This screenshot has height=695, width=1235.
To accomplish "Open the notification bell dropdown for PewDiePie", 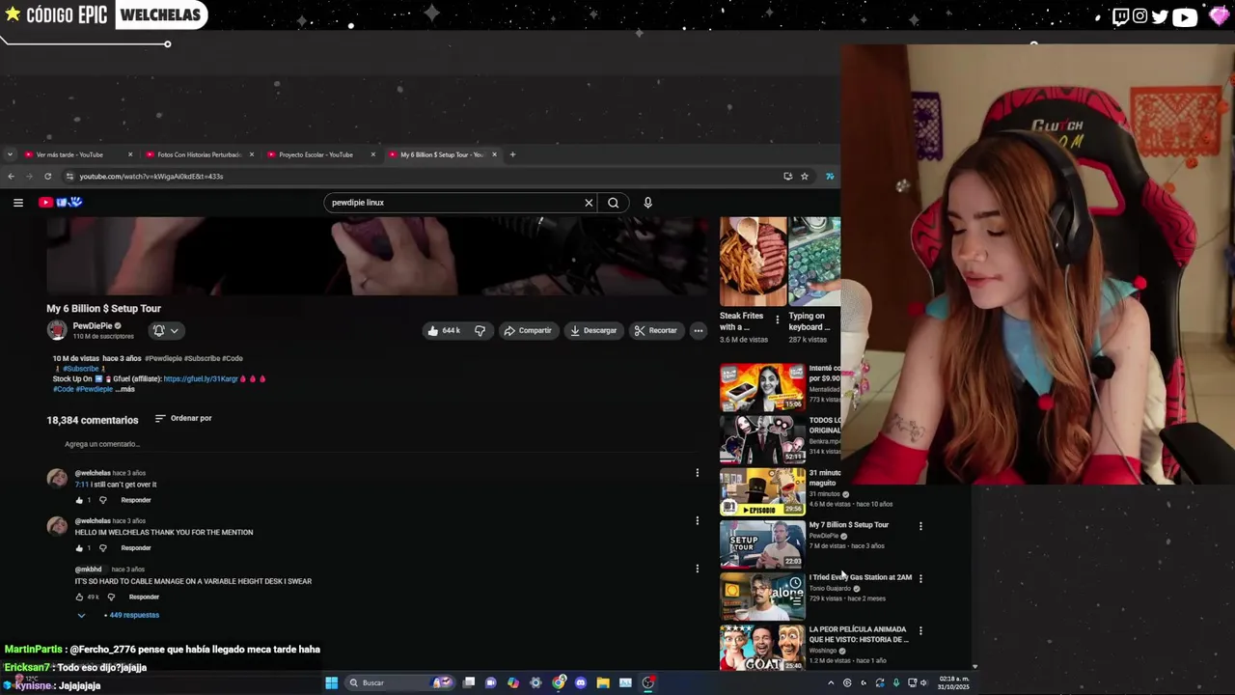I will tap(165, 330).
